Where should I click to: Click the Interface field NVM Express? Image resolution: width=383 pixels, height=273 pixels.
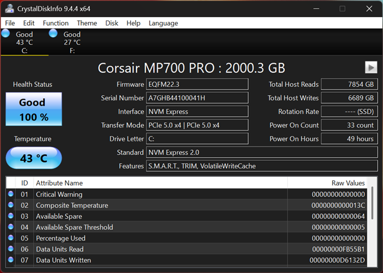197,112
